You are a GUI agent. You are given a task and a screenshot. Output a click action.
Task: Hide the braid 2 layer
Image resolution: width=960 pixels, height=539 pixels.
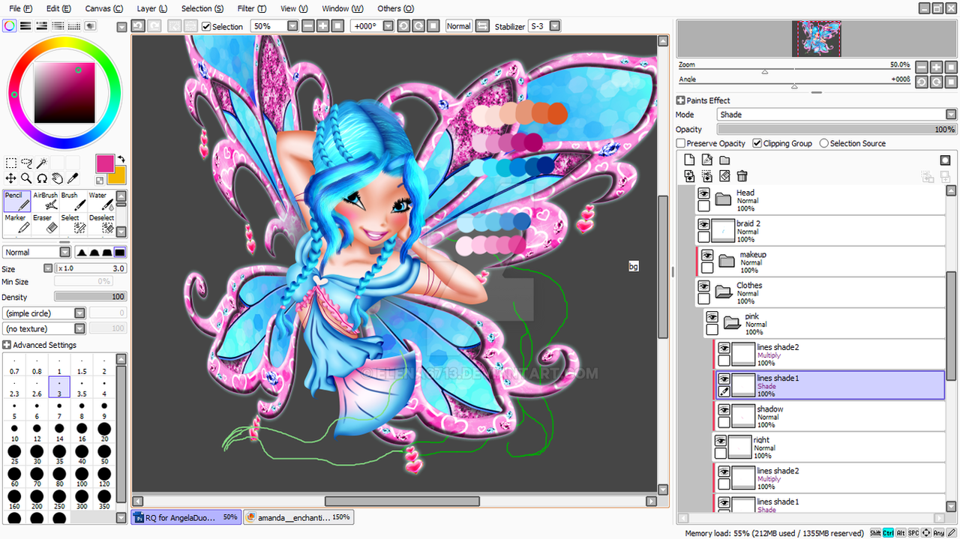[x=703, y=224]
